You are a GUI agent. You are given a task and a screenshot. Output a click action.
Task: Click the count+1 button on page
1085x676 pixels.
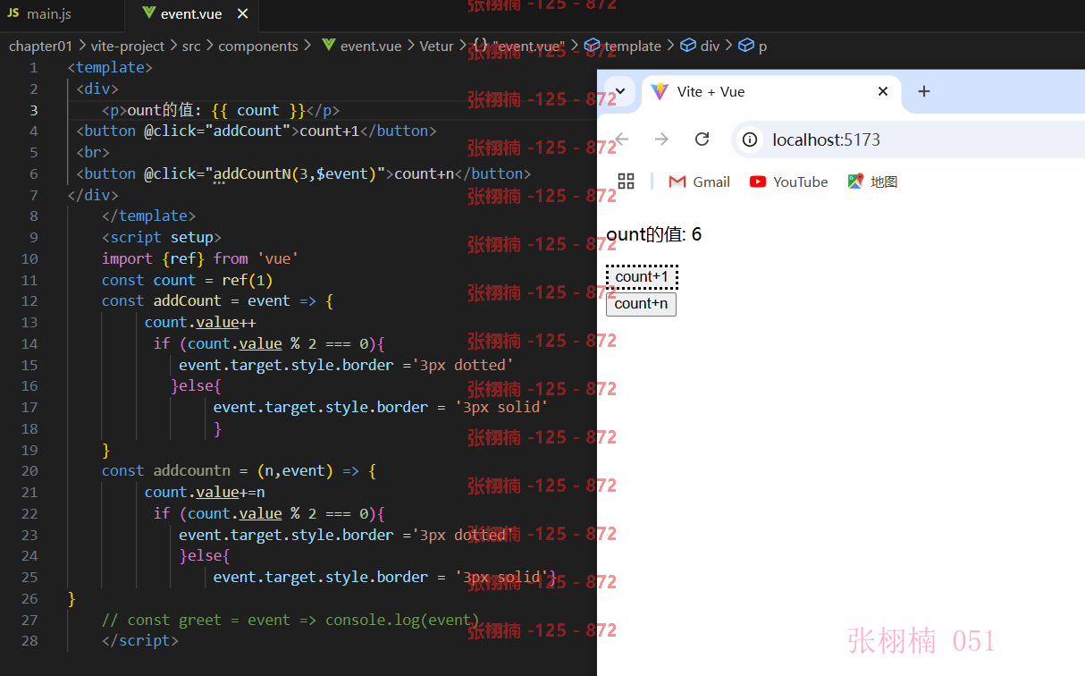pos(642,277)
